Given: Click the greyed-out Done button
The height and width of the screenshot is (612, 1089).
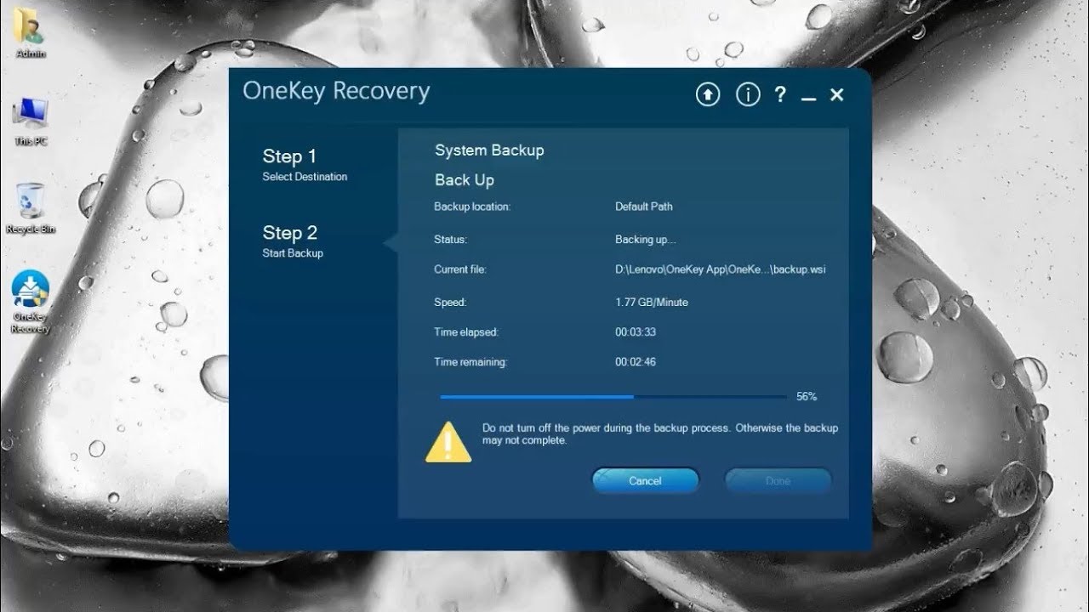Looking at the screenshot, I should click(x=778, y=481).
